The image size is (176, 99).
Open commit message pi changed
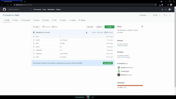point(63,57)
